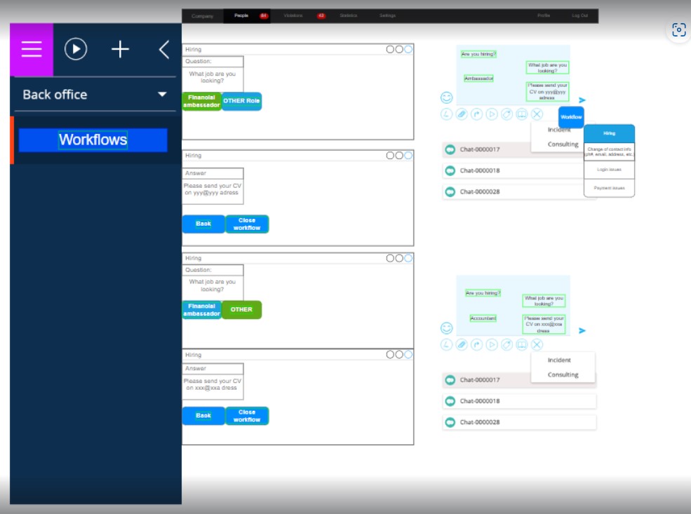
Task: Open the Company tab in top navigation
Action: point(202,16)
